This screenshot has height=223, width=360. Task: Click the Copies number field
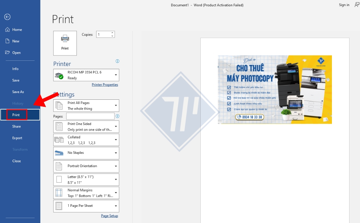[104, 34]
